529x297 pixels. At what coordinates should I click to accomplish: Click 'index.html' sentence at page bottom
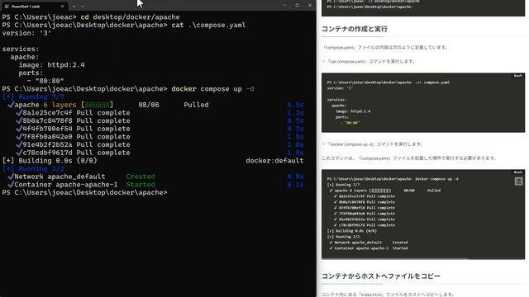[x=388, y=295]
